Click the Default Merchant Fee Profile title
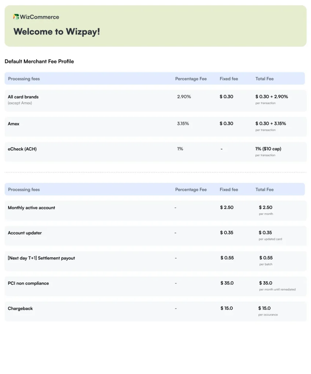The image size is (311, 374). pos(39,61)
